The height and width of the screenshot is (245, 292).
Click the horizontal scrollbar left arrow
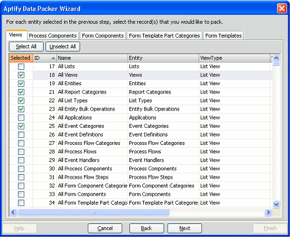pyautogui.click(x=13, y=212)
